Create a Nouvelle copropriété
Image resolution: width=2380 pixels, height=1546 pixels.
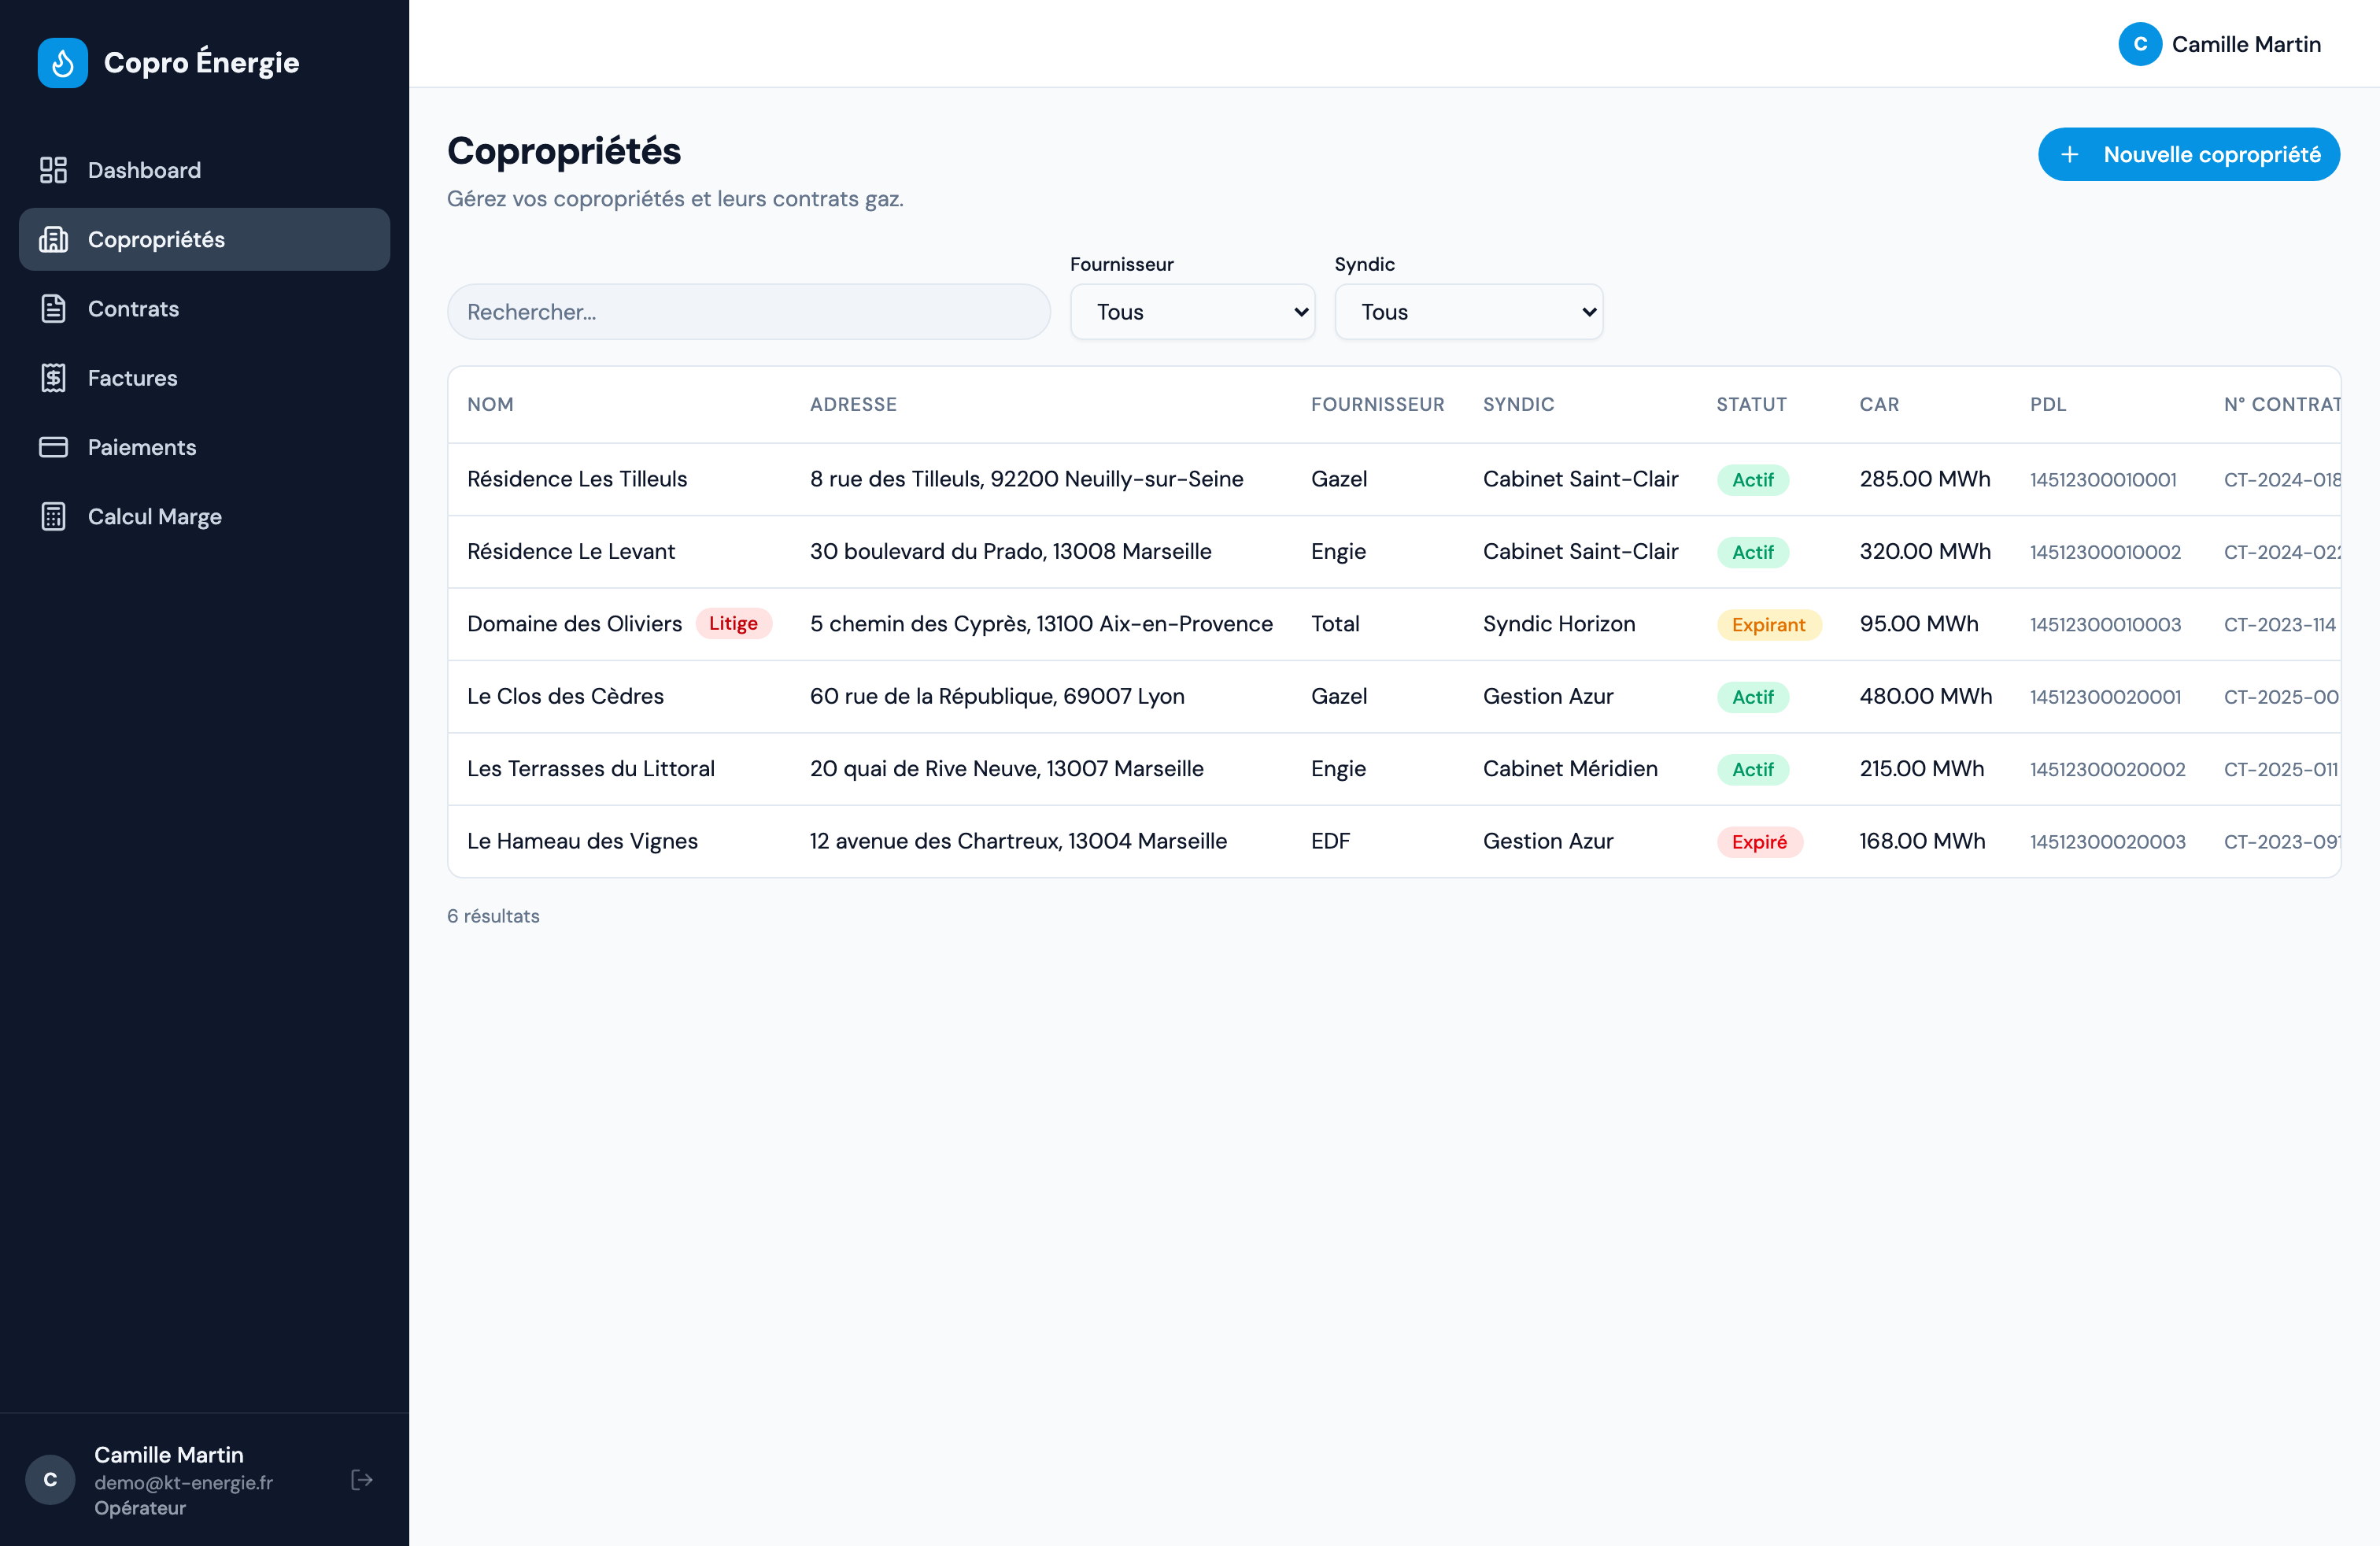pyautogui.click(x=2188, y=154)
